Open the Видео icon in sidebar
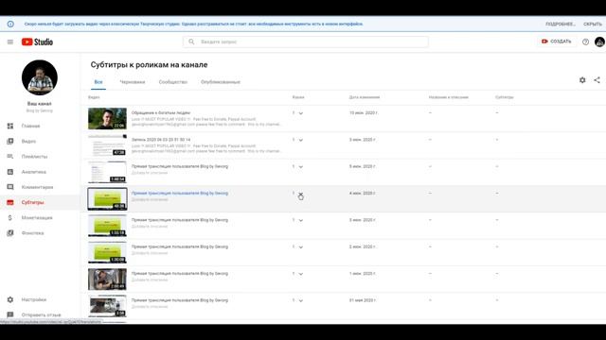Image resolution: width=606 pixels, height=340 pixels. click(10, 141)
